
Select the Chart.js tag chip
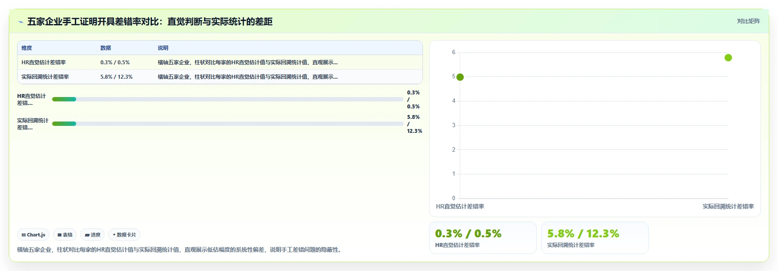click(x=33, y=235)
